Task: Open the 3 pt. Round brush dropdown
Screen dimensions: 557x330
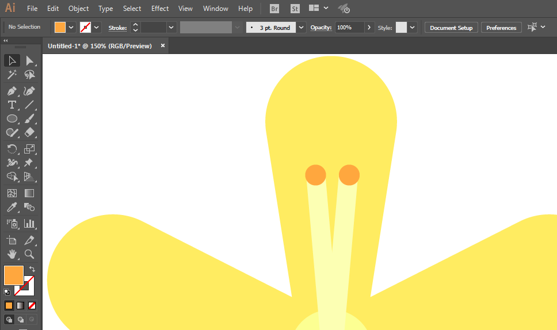Action: click(302, 28)
